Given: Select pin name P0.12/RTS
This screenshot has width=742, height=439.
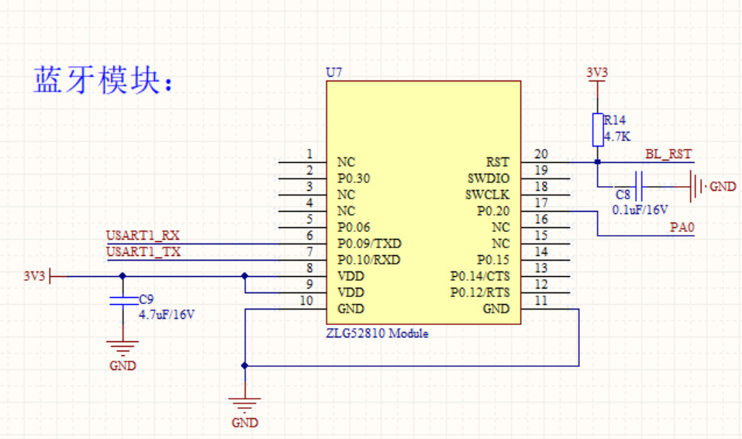Looking at the screenshot, I should pos(480,292).
